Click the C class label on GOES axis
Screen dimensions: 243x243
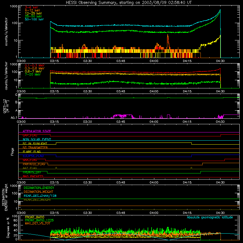click(x=16, y=94)
